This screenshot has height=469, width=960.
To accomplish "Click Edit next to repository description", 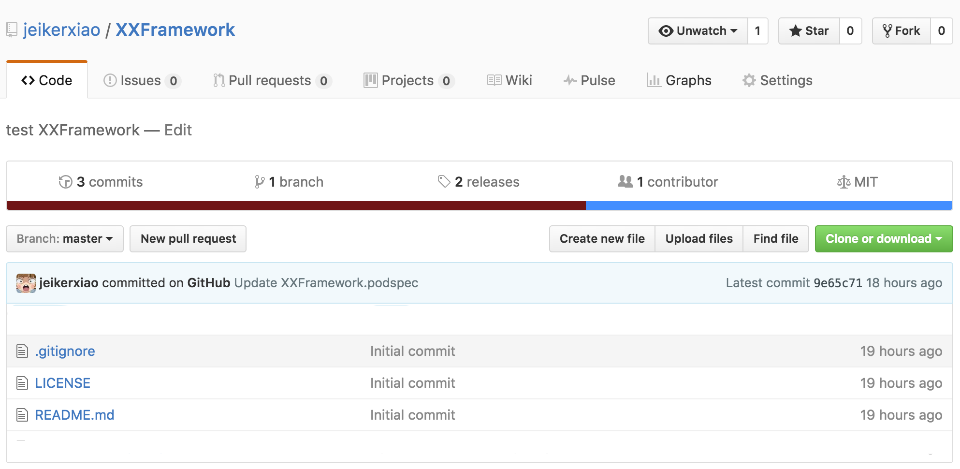I will click(178, 130).
